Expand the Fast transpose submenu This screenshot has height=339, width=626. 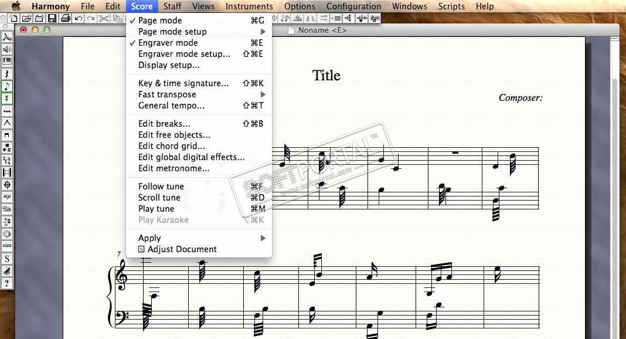[x=199, y=94]
